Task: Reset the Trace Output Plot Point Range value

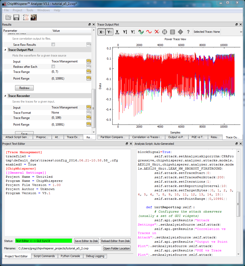Action: pos(89,78)
